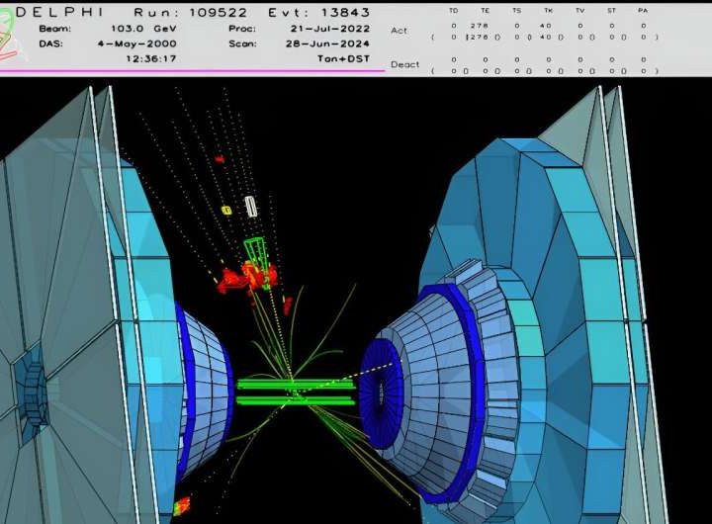712x524 pixels.
Task: Select the PA column header
Action: point(643,10)
